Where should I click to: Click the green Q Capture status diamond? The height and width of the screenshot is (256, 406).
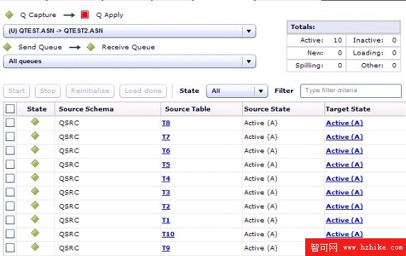tap(9, 15)
